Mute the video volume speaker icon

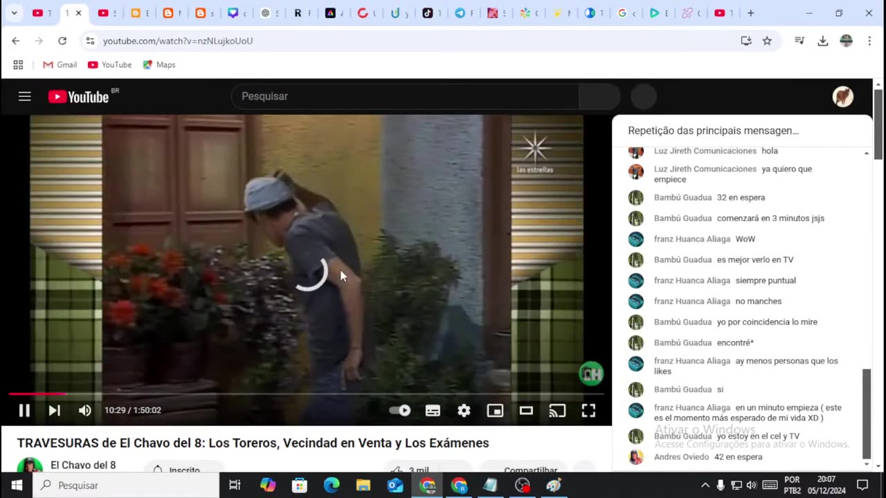pos(84,410)
